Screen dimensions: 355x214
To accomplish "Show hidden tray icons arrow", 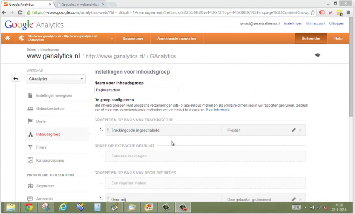I will [305, 208].
